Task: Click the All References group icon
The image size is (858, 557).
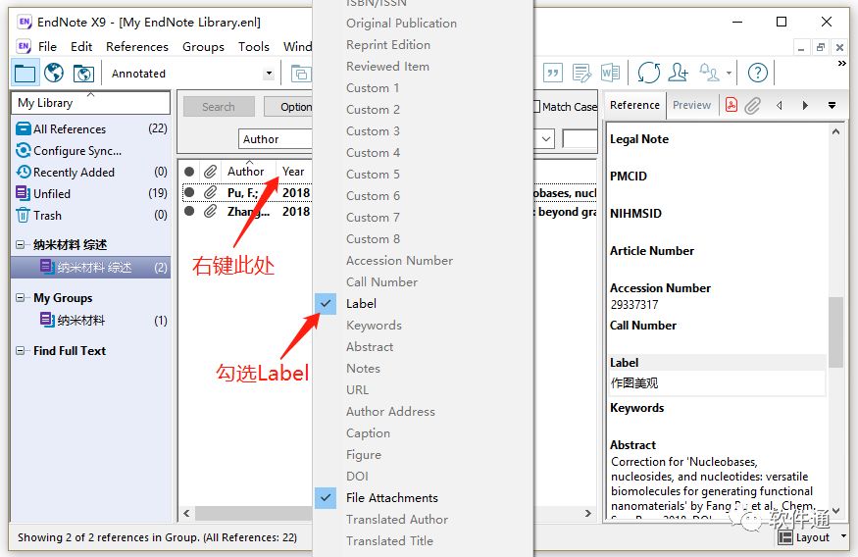Action: tap(24, 129)
